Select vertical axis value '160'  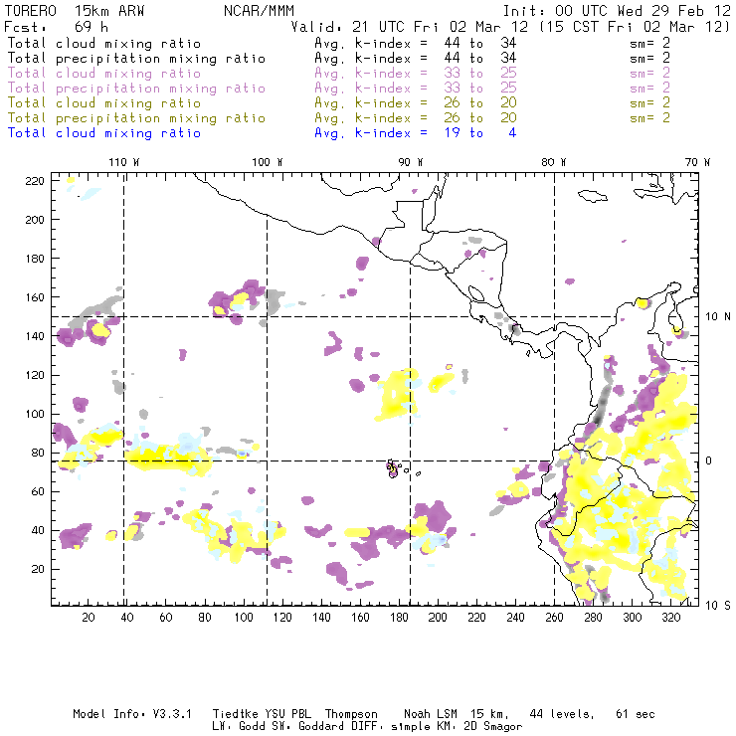coord(35,297)
